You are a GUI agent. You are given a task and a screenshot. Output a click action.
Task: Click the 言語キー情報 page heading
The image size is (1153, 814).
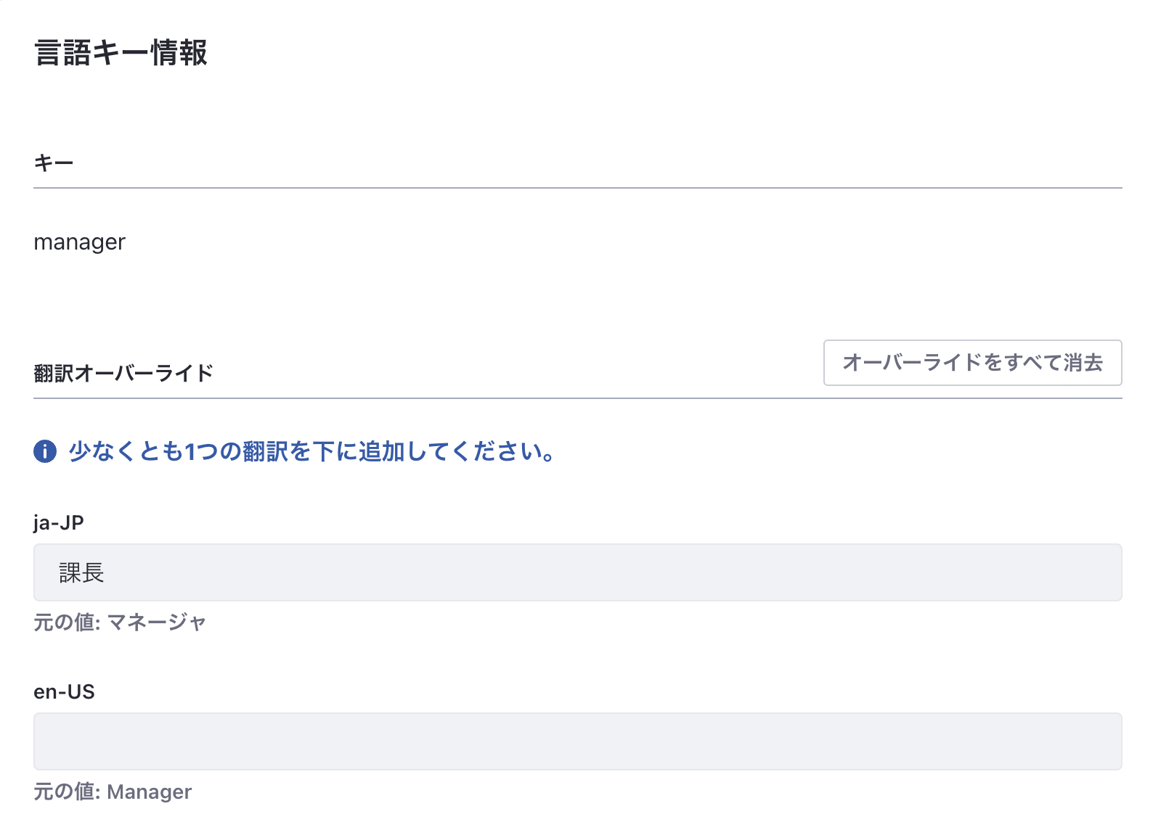coord(121,53)
